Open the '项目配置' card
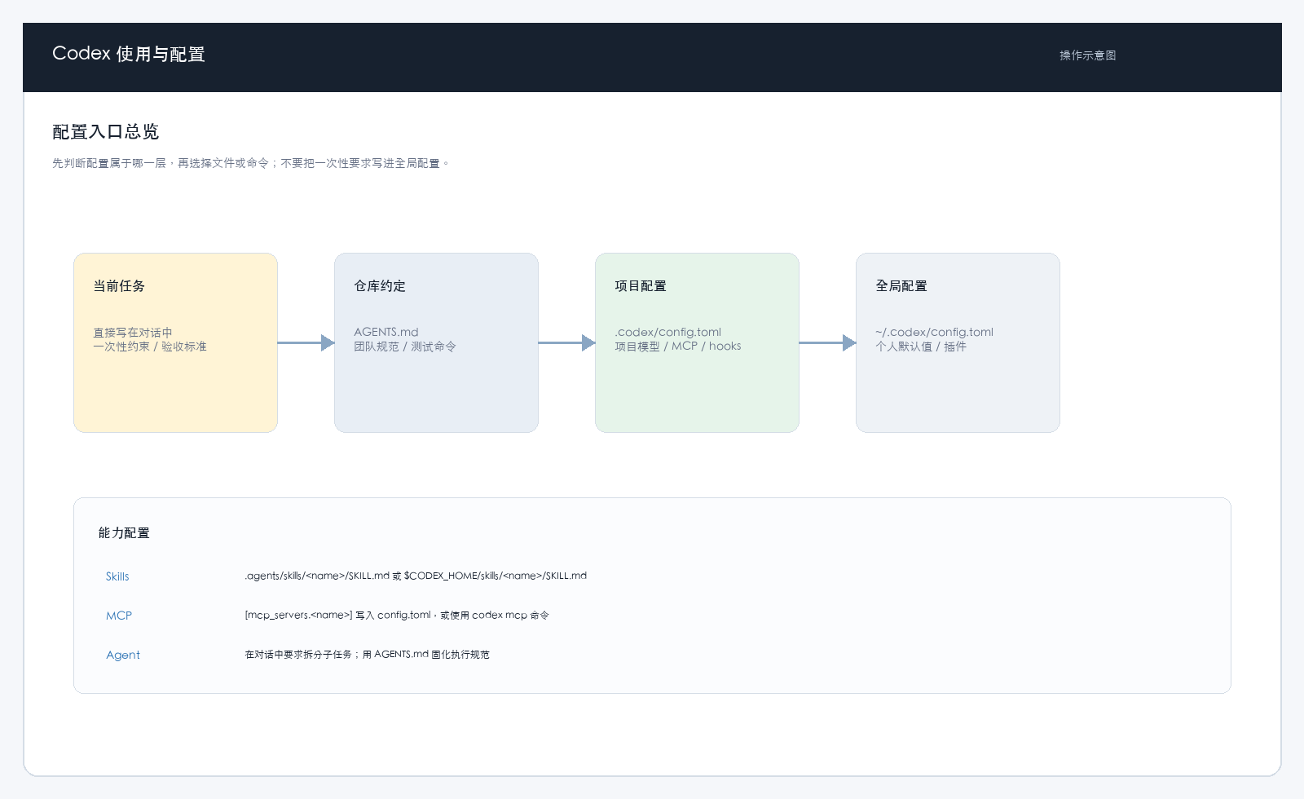 click(697, 342)
